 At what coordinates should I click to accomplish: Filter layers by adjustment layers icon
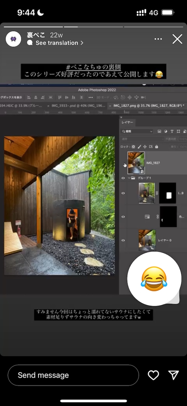pos(165,131)
